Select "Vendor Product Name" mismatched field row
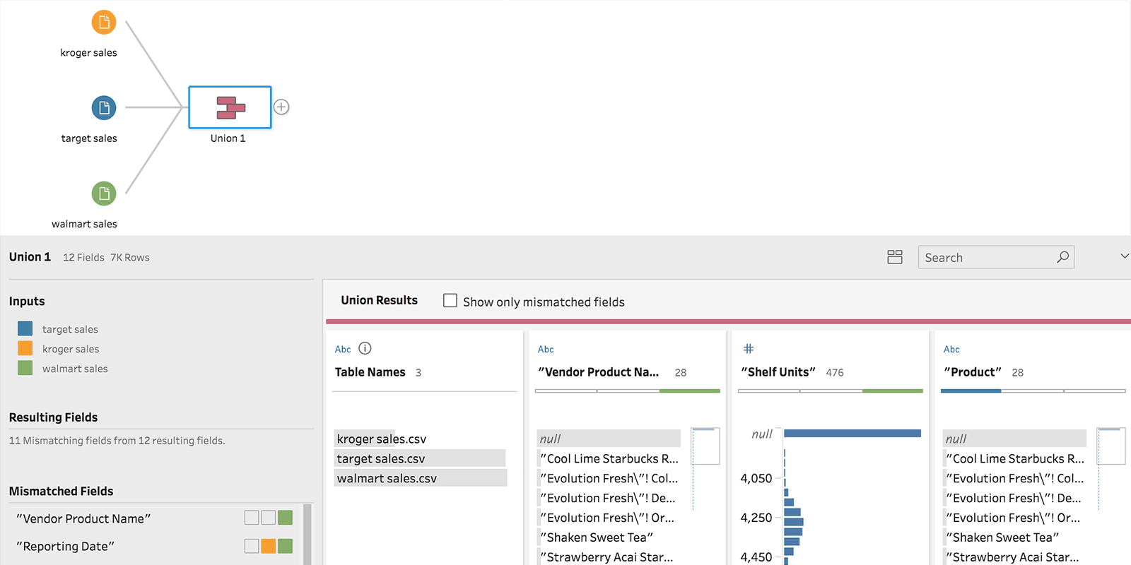1131x565 pixels. pyautogui.click(x=83, y=518)
